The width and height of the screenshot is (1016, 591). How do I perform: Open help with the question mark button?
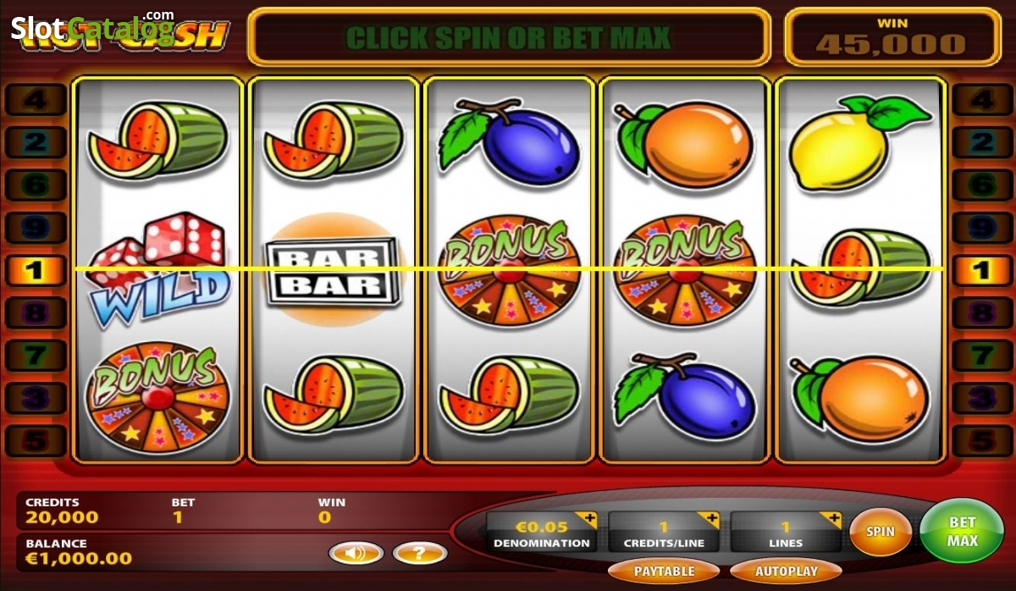(x=420, y=554)
